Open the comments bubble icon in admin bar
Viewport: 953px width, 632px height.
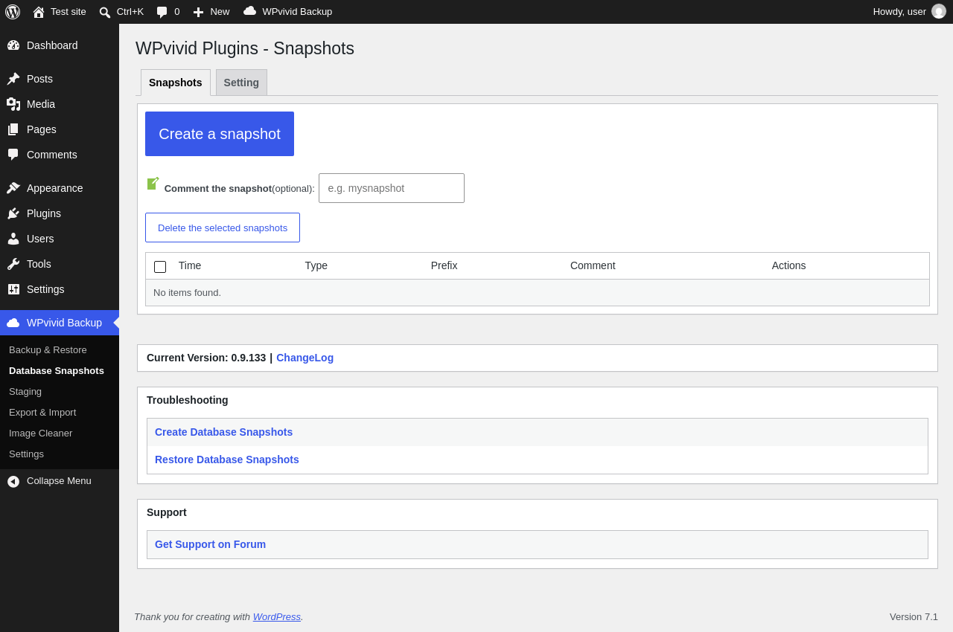162,12
